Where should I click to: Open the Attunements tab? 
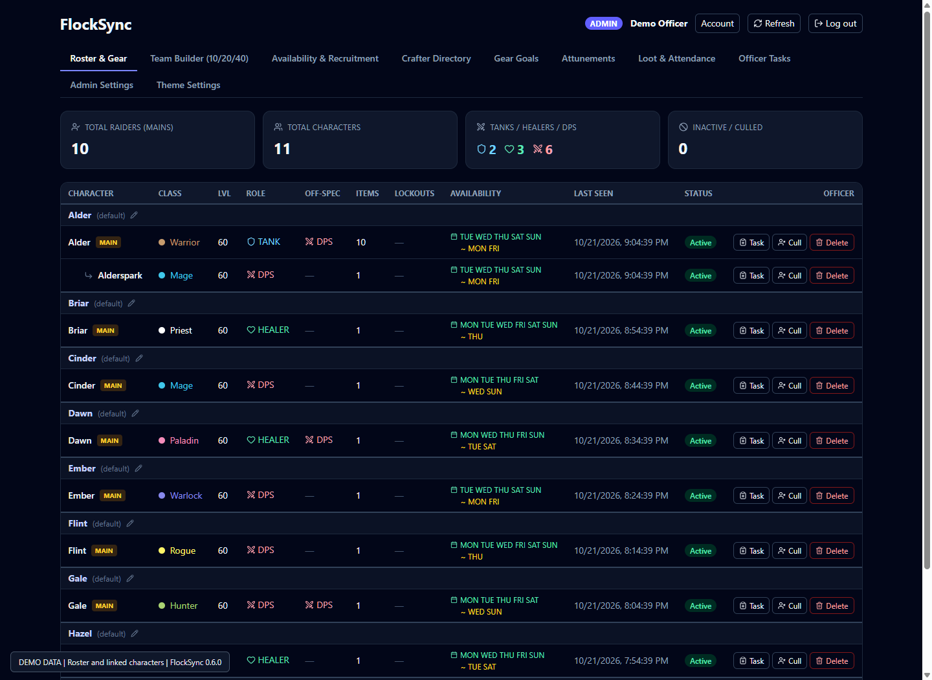pos(588,58)
